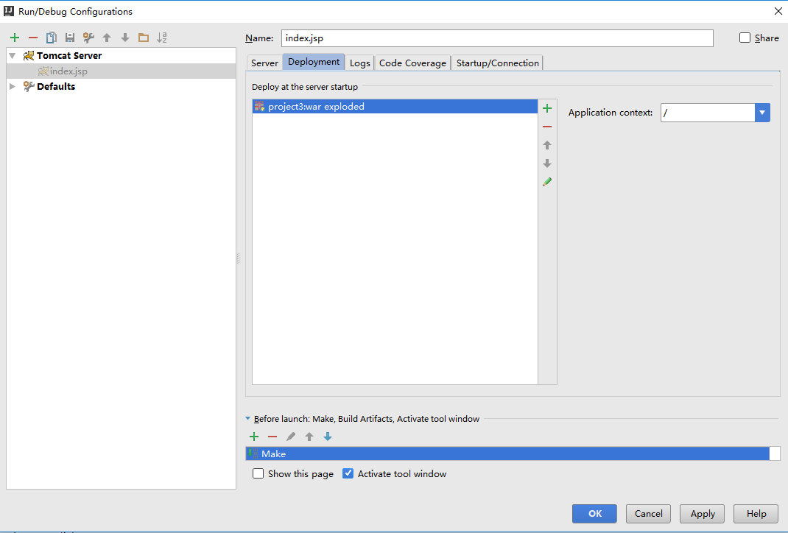Edit the Before launch task with the pencil icon
Viewport: 788px width, 533px height.
tap(291, 437)
